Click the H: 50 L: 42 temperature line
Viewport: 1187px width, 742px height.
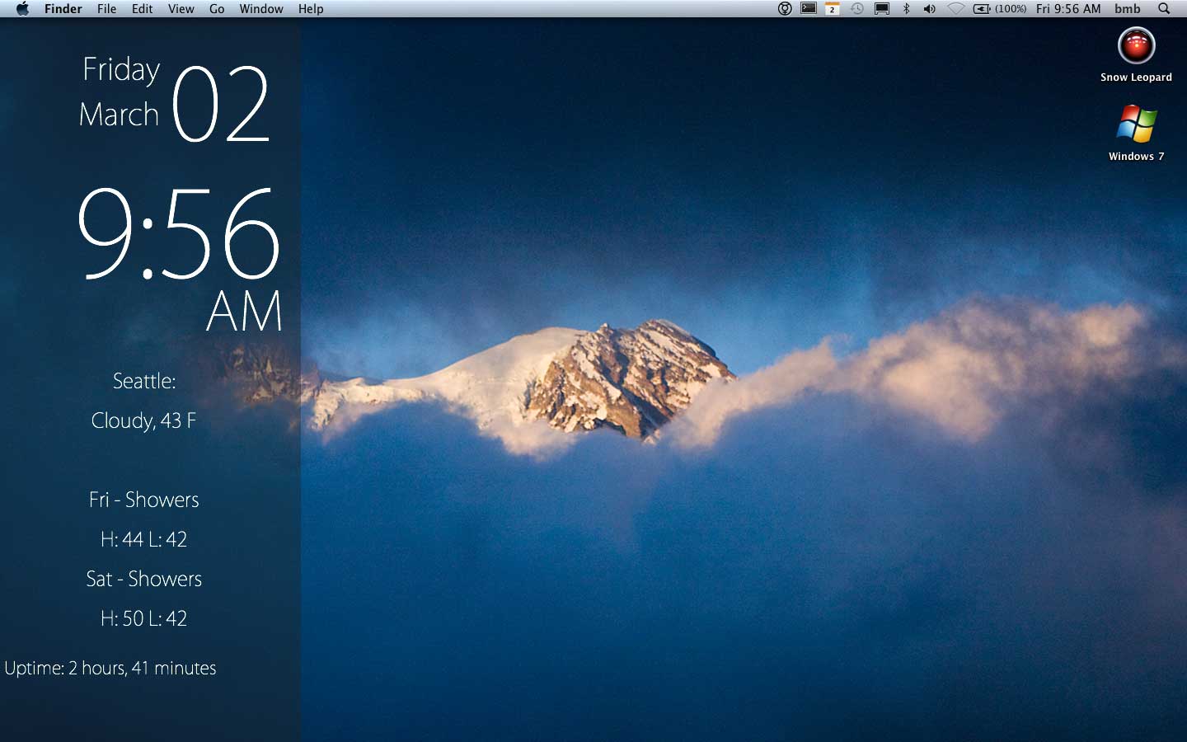click(143, 618)
